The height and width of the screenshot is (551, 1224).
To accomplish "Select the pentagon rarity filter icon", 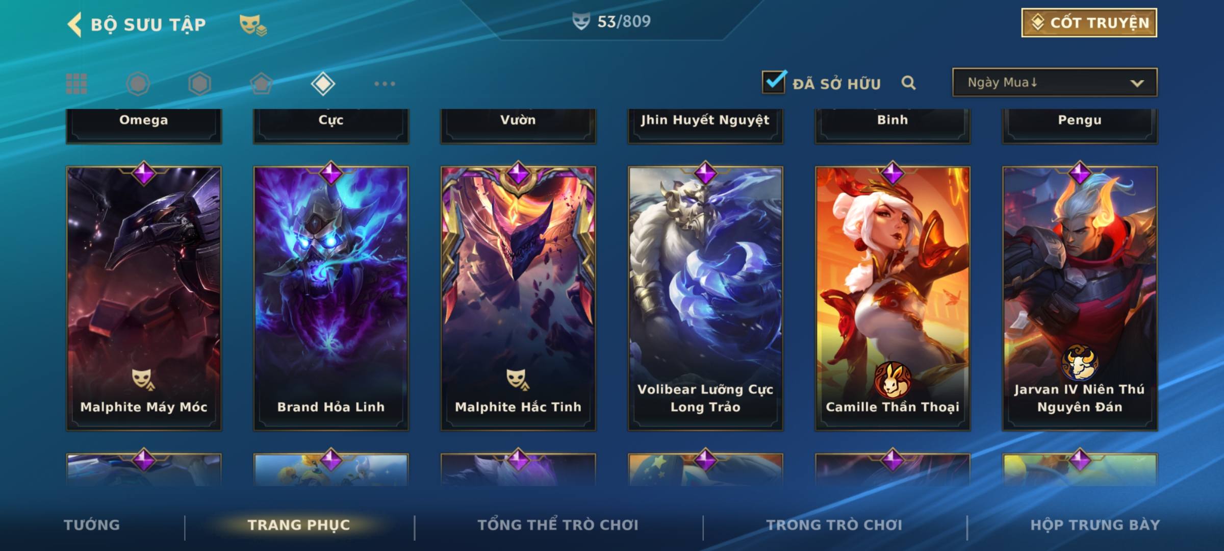I will coord(261,84).
